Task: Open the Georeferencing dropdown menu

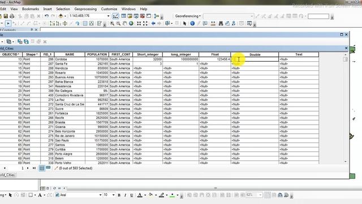Action: (188, 16)
